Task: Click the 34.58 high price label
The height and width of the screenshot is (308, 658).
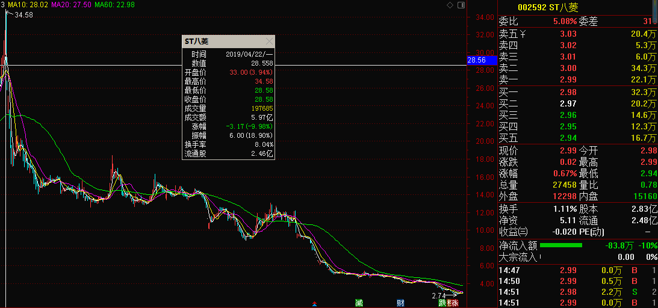Action: click(x=23, y=15)
